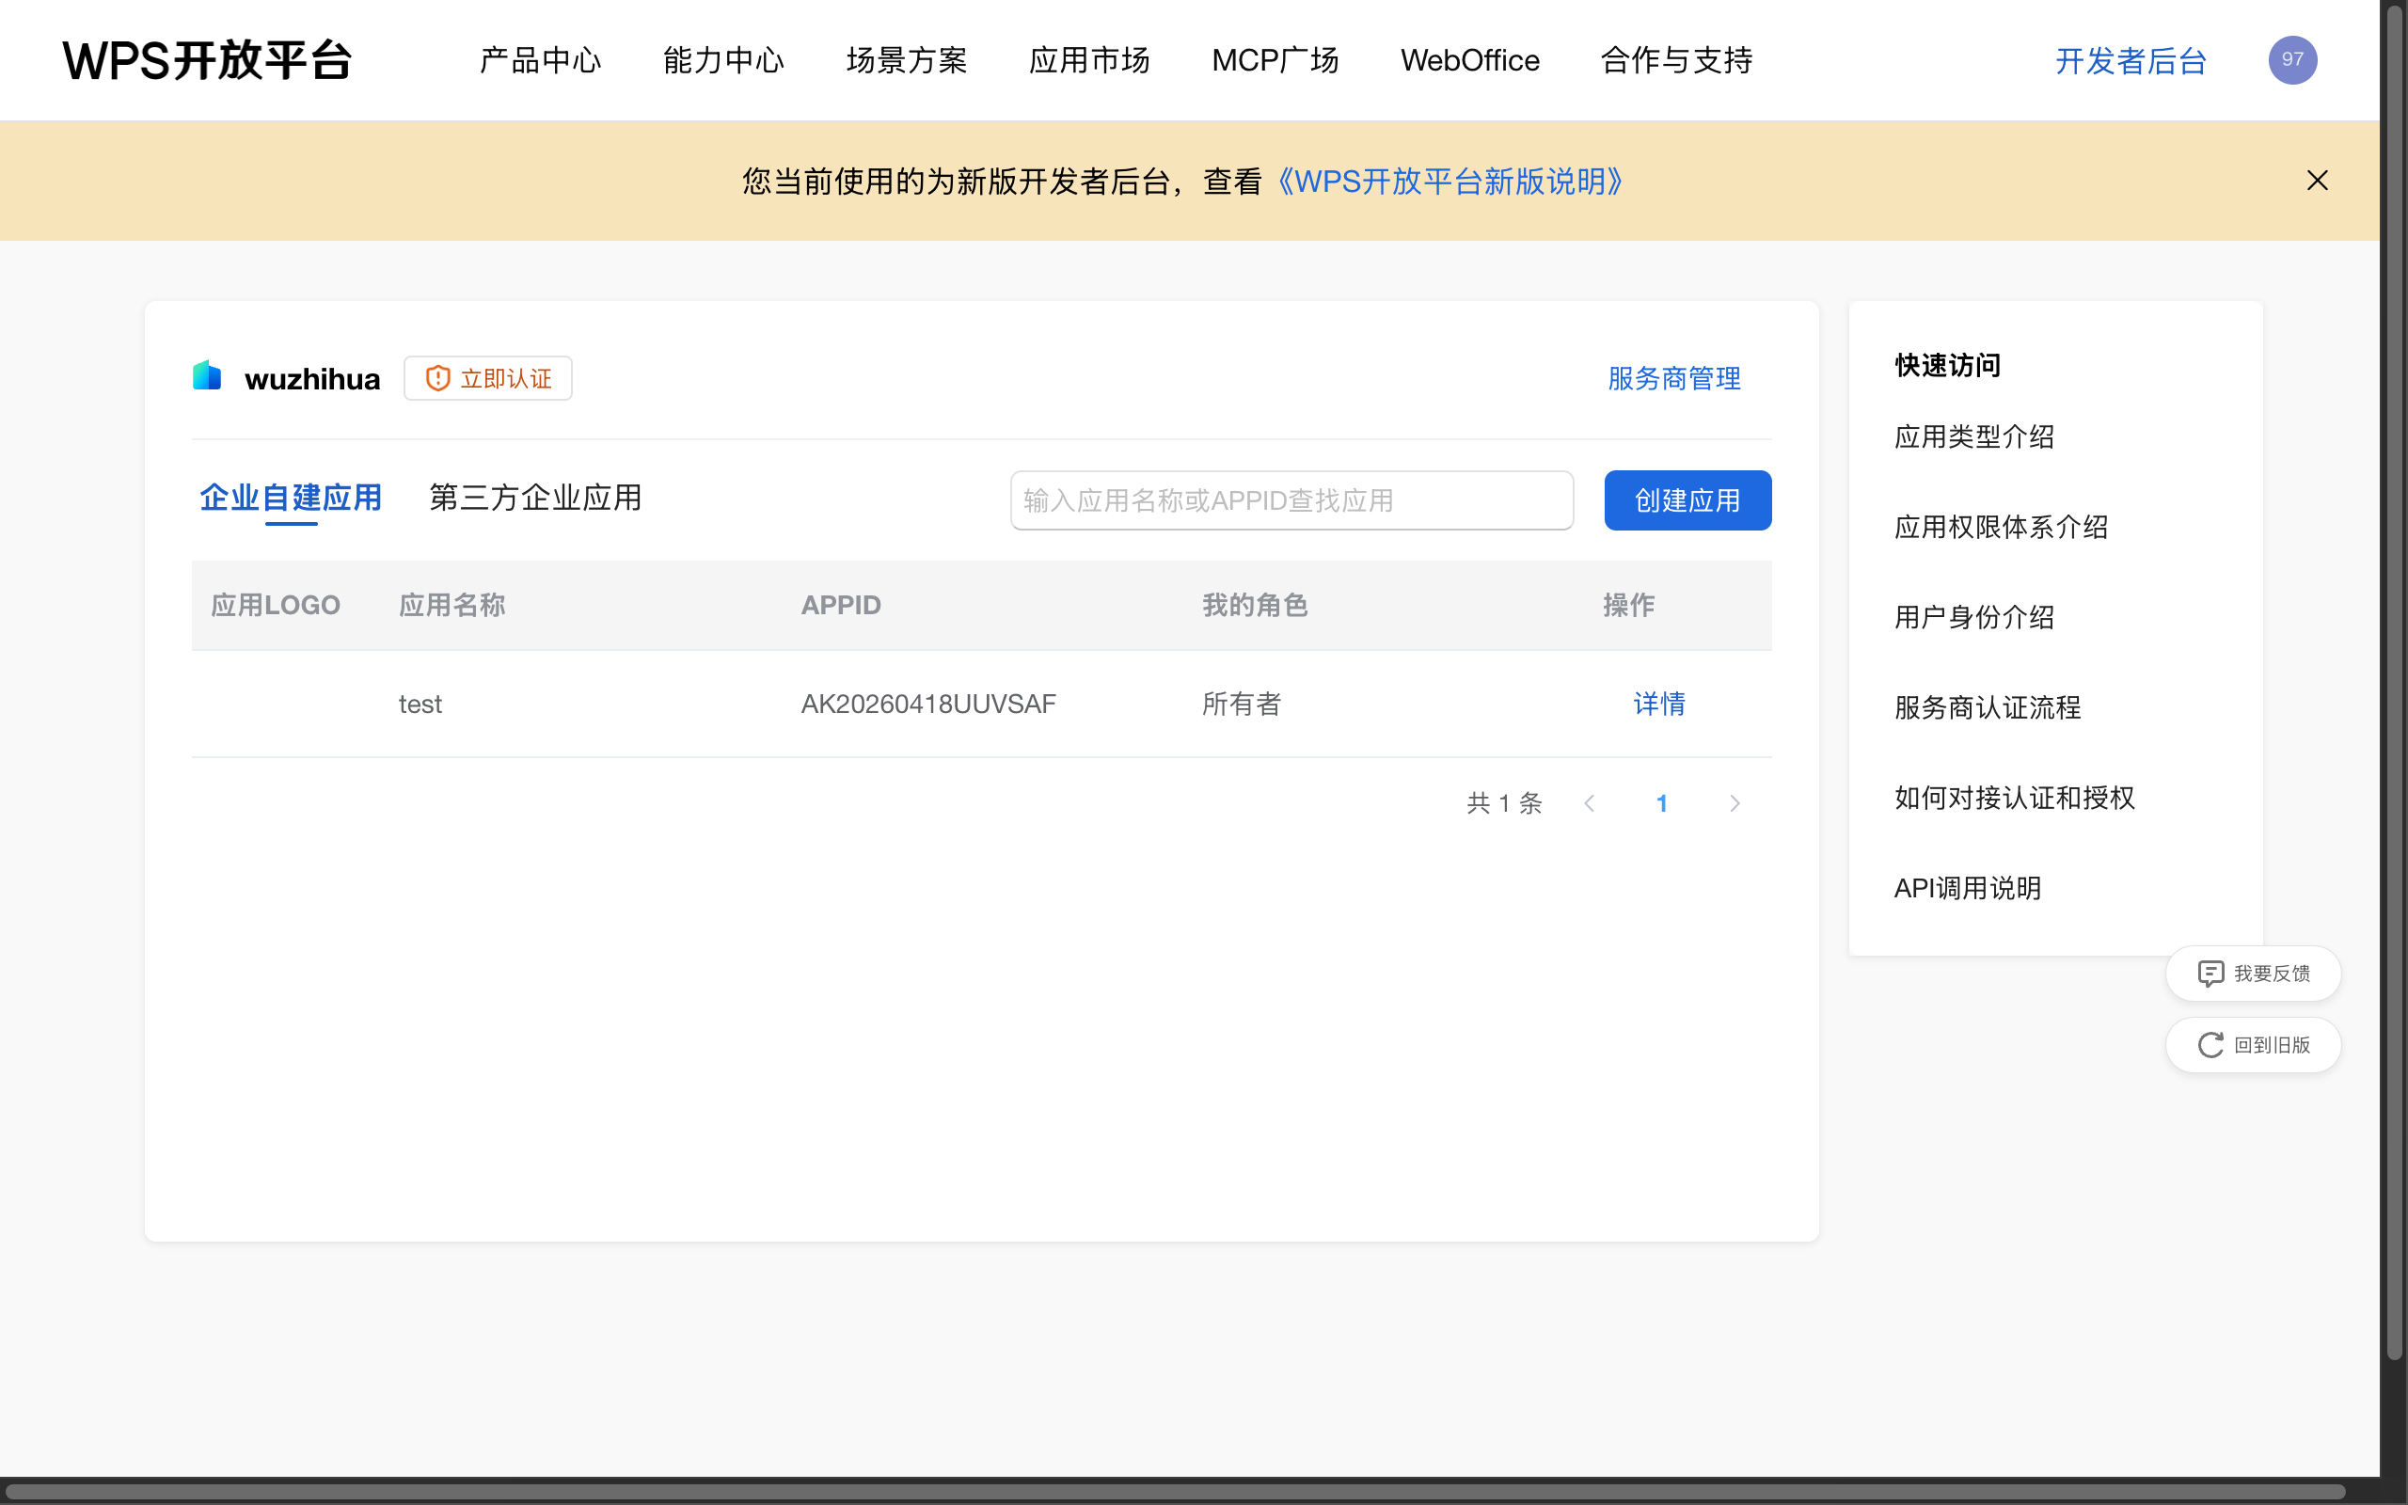The image size is (2408, 1505).
Task: Switch to the 第三方企业应用 tab
Action: [534, 497]
